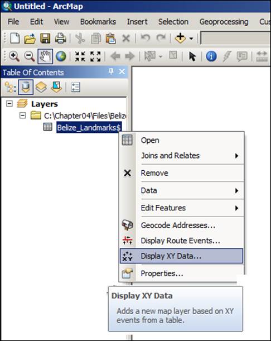This screenshot has width=271, height=341.
Task: Open the Bookmarks menu
Action: pyautogui.click(x=98, y=22)
